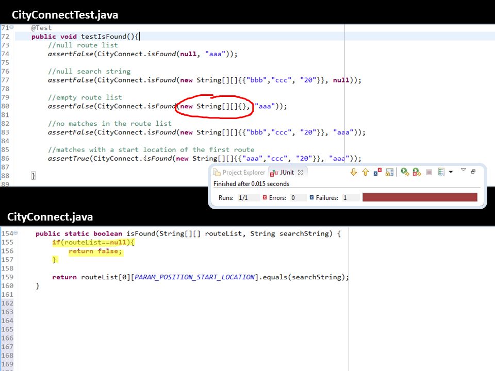
Task: Click '.equals(searchString)' on line 159
Action: pos(302,277)
